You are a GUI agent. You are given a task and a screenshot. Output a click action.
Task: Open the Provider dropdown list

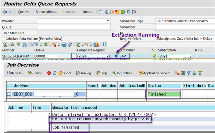tap(108, 21)
